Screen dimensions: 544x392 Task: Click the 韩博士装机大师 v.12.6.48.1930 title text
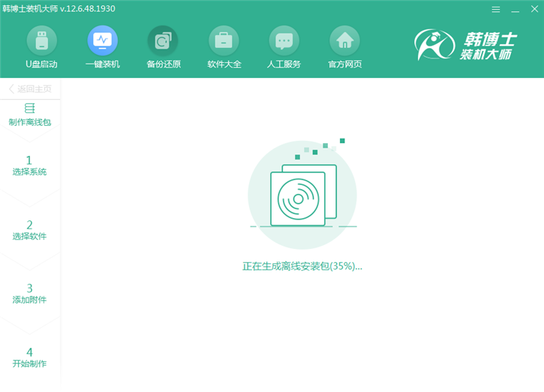pyautogui.click(x=59, y=9)
